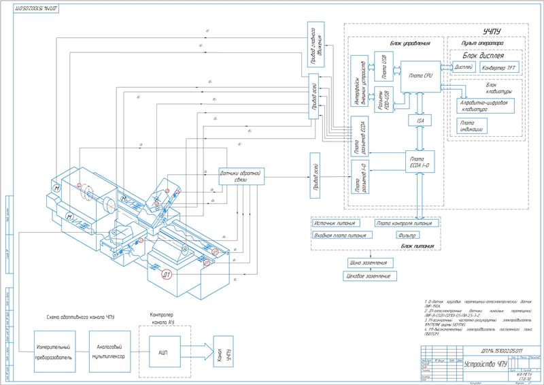Select the 'Блок клавиатуры' label
The width and height of the screenshot is (544, 385).
pos(498,88)
